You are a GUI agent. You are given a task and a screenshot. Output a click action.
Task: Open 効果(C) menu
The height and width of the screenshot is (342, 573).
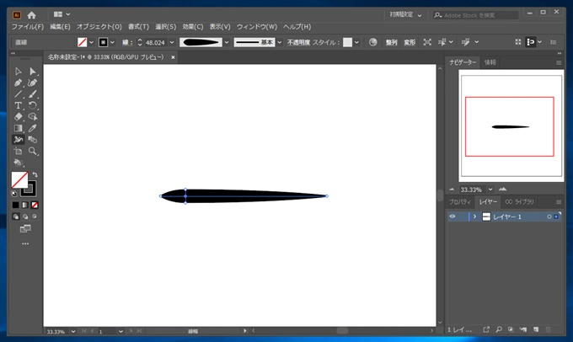pos(193,27)
